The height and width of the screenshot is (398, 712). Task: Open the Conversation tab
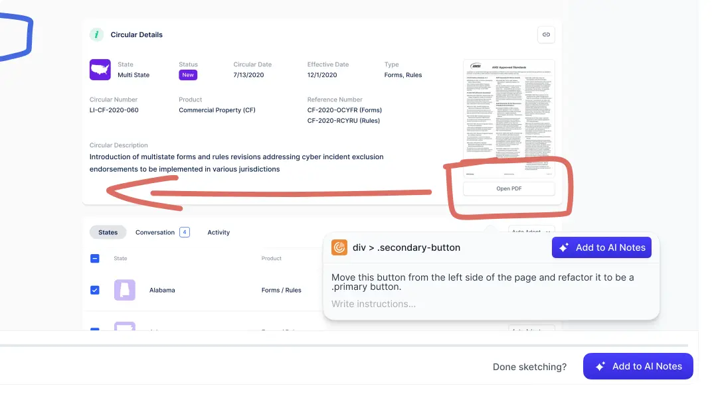[x=155, y=232]
